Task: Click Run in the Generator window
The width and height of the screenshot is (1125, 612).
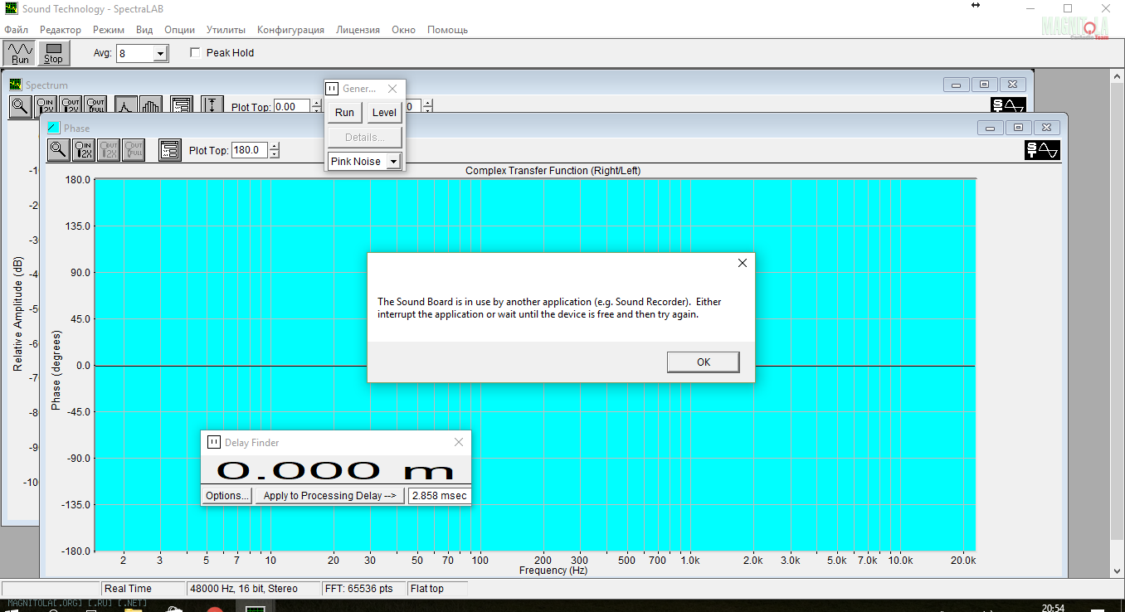Action: pos(344,113)
